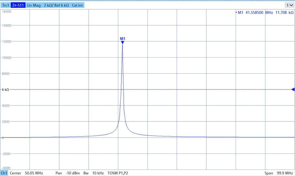Click the Pwr -10 dBm setting
This screenshot has height=176, width=296.
(x=68, y=173)
